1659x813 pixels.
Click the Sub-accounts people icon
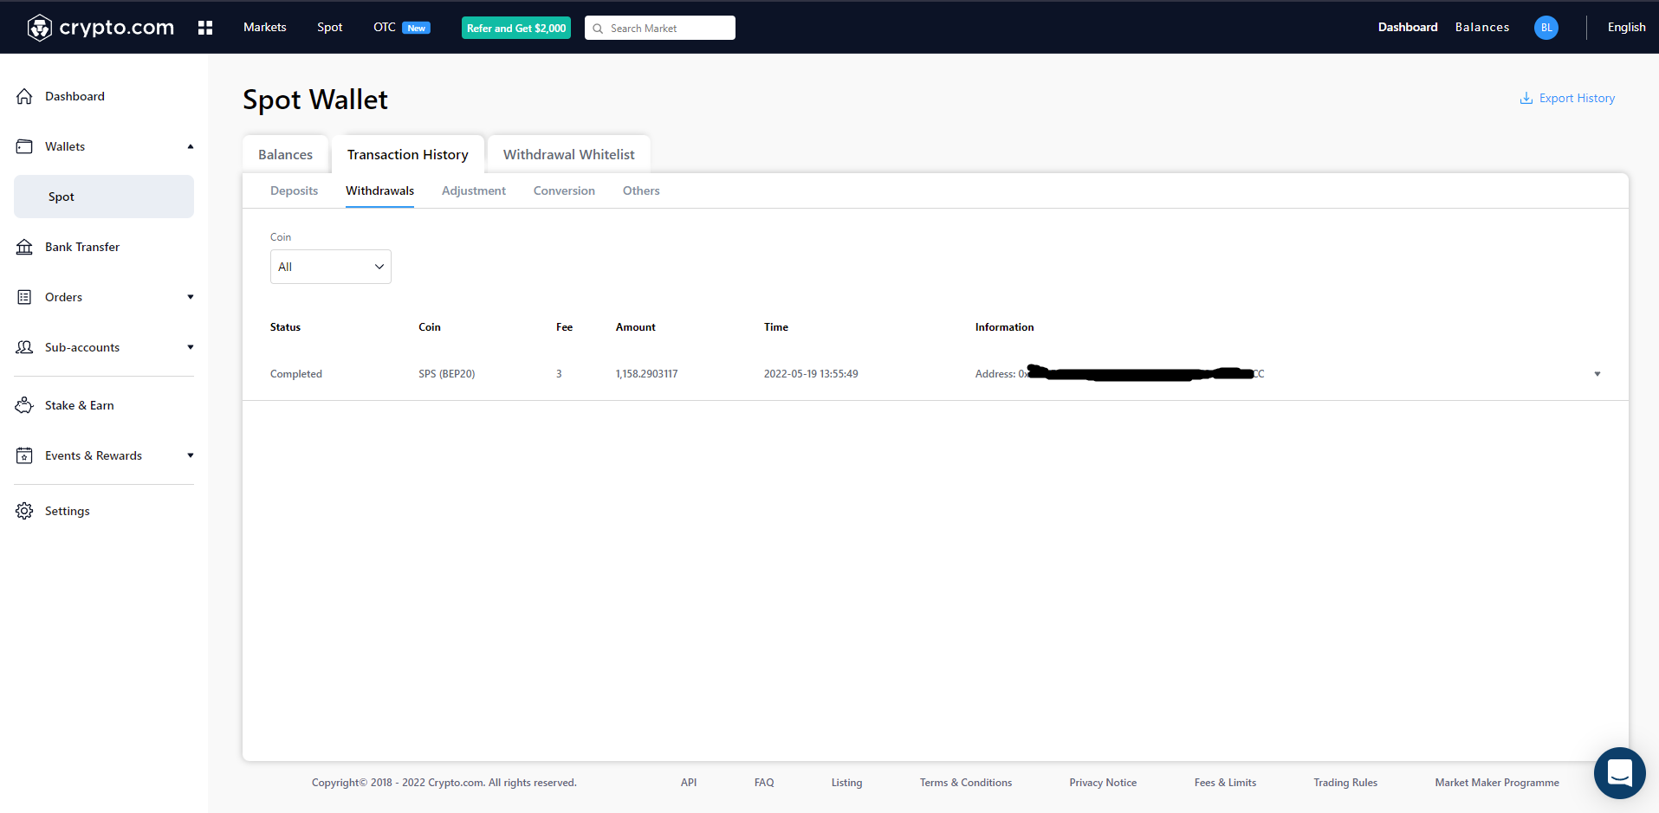tap(24, 347)
